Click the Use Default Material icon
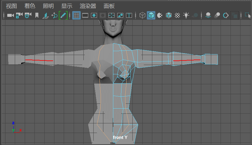 coord(160,15)
